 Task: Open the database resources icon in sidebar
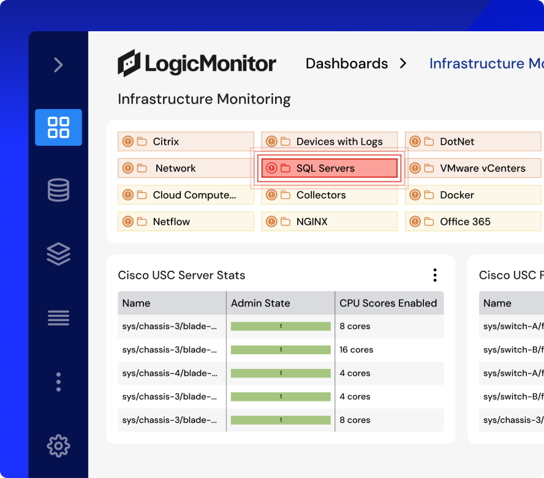tap(59, 190)
